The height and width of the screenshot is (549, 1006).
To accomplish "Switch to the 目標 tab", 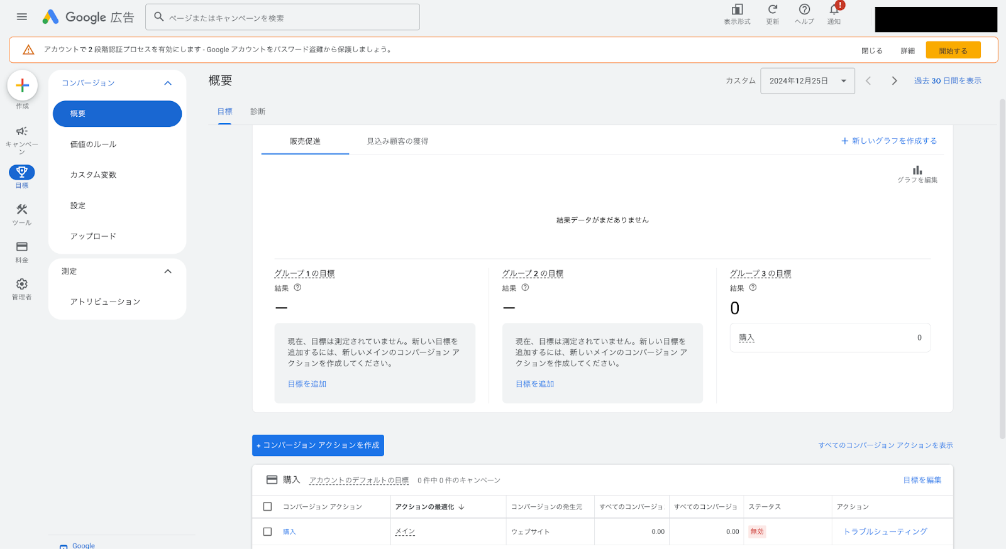I will tap(225, 112).
